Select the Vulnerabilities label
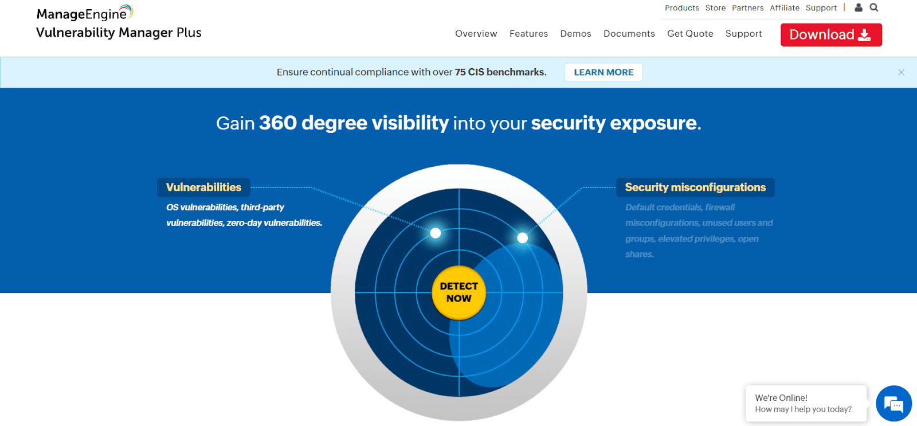The width and height of the screenshot is (917, 426). click(204, 187)
